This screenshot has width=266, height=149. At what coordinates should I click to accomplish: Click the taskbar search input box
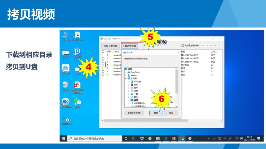click(96, 138)
